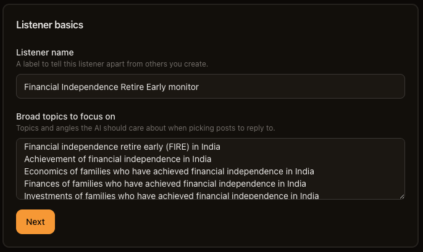Click the 'Listener basics' heading
Screen dimensions: 423x252
point(49,25)
